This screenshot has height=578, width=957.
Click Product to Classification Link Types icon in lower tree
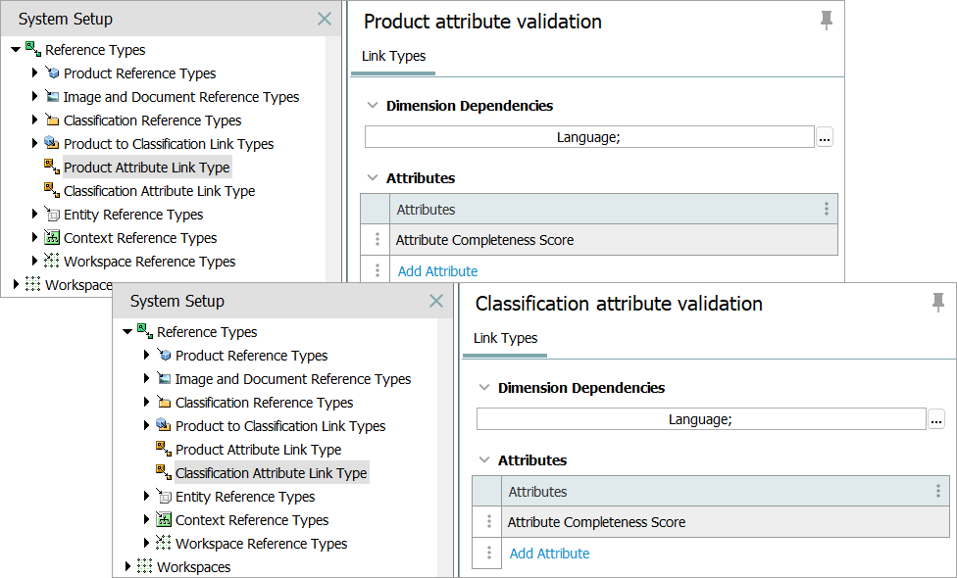point(164,425)
